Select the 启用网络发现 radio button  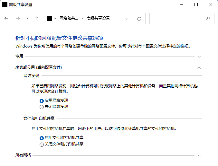pyautogui.click(x=42, y=101)
